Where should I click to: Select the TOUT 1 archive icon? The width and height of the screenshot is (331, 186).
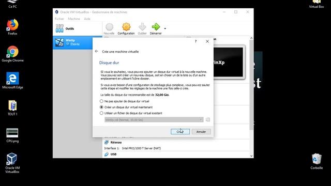click(12, 108)
